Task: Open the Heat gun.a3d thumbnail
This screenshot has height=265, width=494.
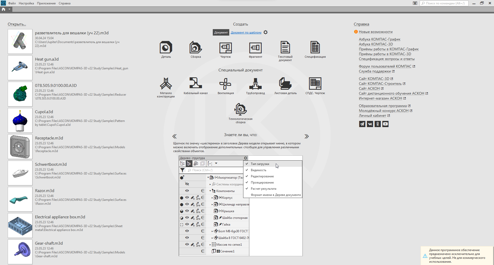Action: tap(20, 68)
